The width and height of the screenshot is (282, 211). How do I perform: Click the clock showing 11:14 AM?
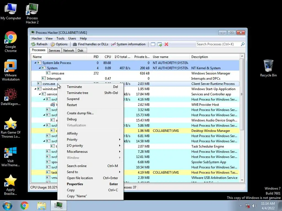coord(268,204)
